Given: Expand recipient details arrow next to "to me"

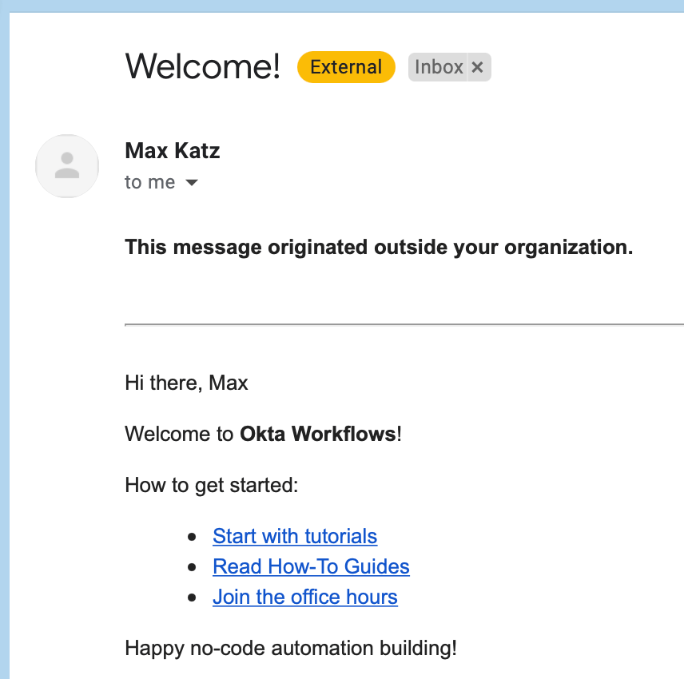Looking at the screenshot, I should pyautogui.click(x=191, y=183).
